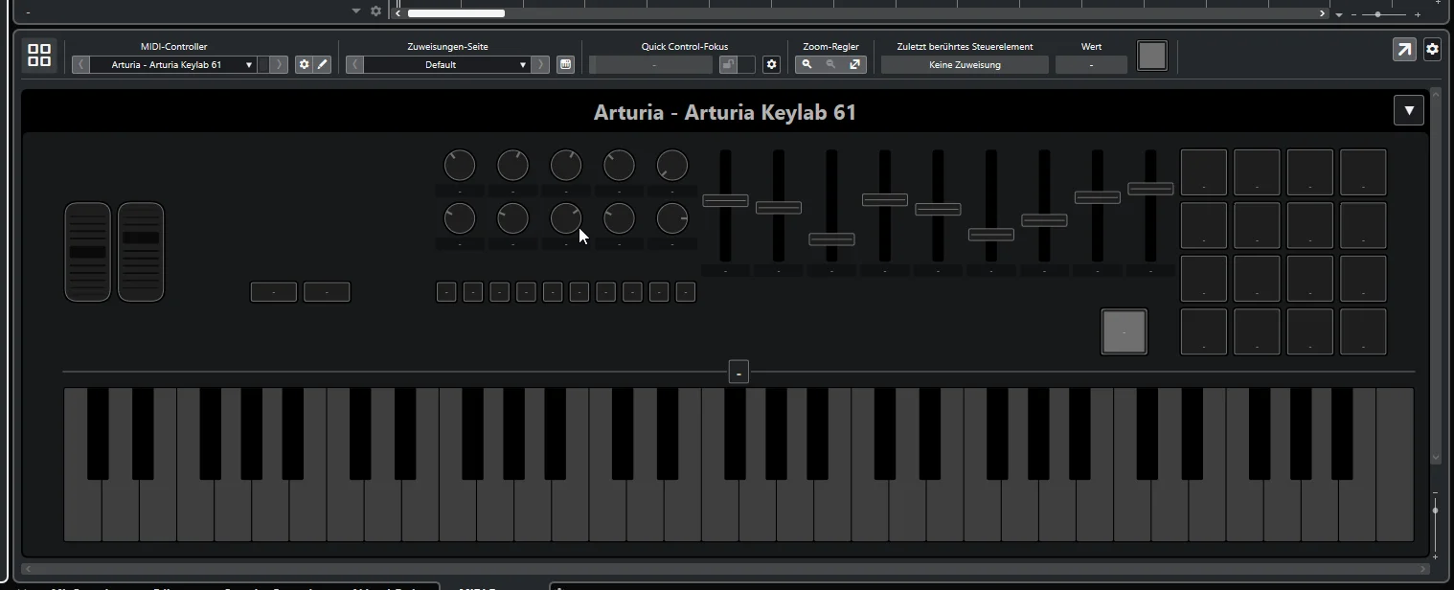Click the zoom-to-fit arrows icon
Image resolution: width=1454 pixels, height=590 pixels.
point(854,64)
